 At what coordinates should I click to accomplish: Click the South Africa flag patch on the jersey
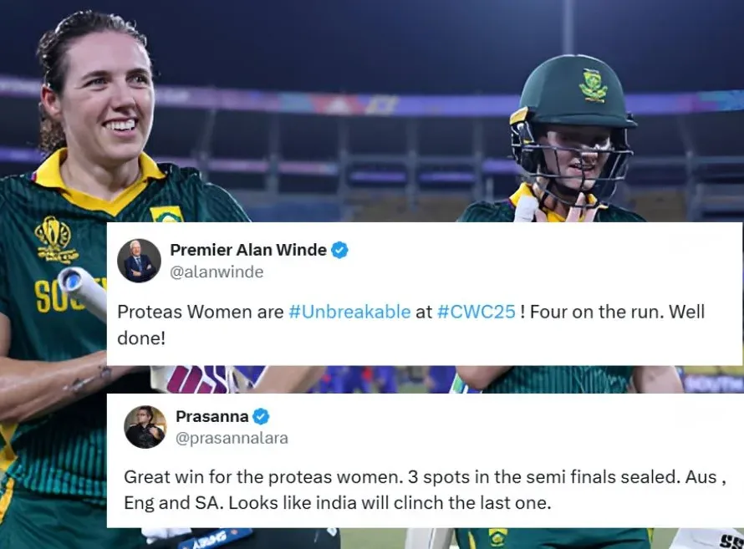pyautogui.click(x=166, y=214)
